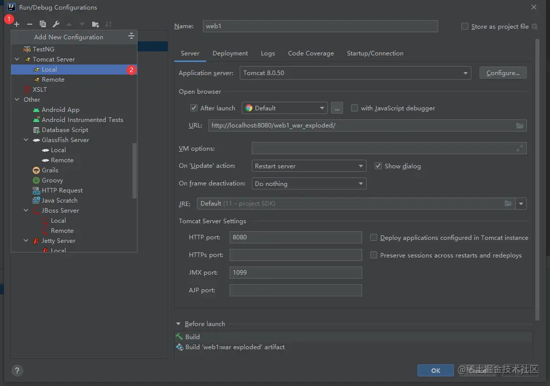Click the Sort Configurations icon
This screenshot has height=386, width=550.
(x=108, y=24)
